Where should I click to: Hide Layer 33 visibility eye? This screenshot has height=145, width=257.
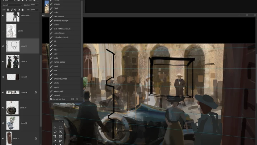3,139
